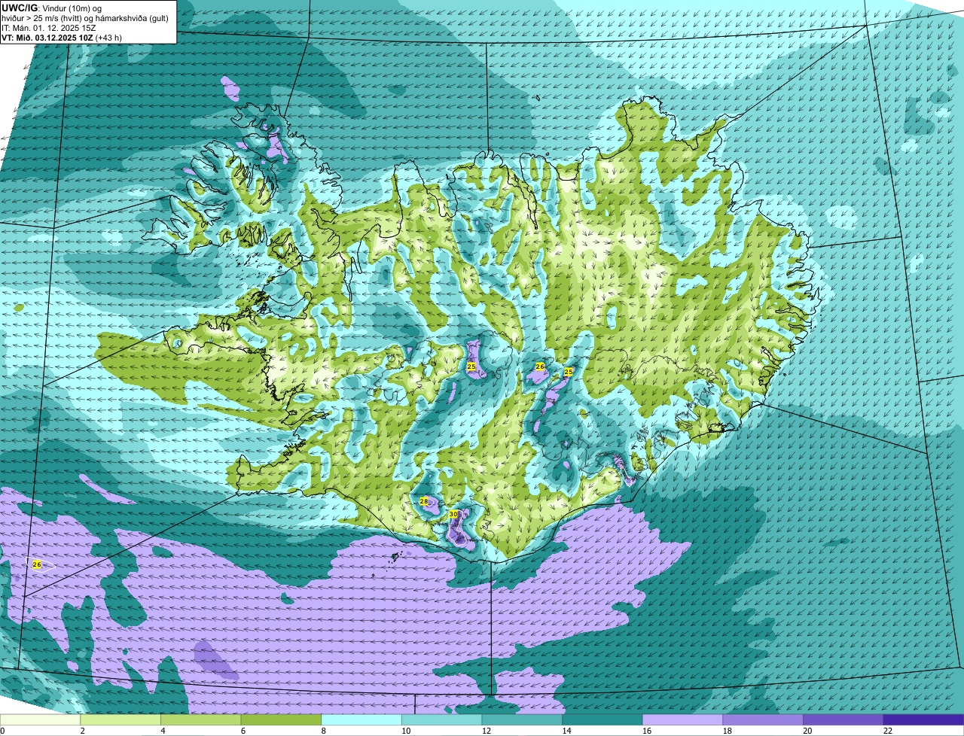Click the valid time 'VT: Mið. 03.12.2025 10Z'

coord(47,38)
